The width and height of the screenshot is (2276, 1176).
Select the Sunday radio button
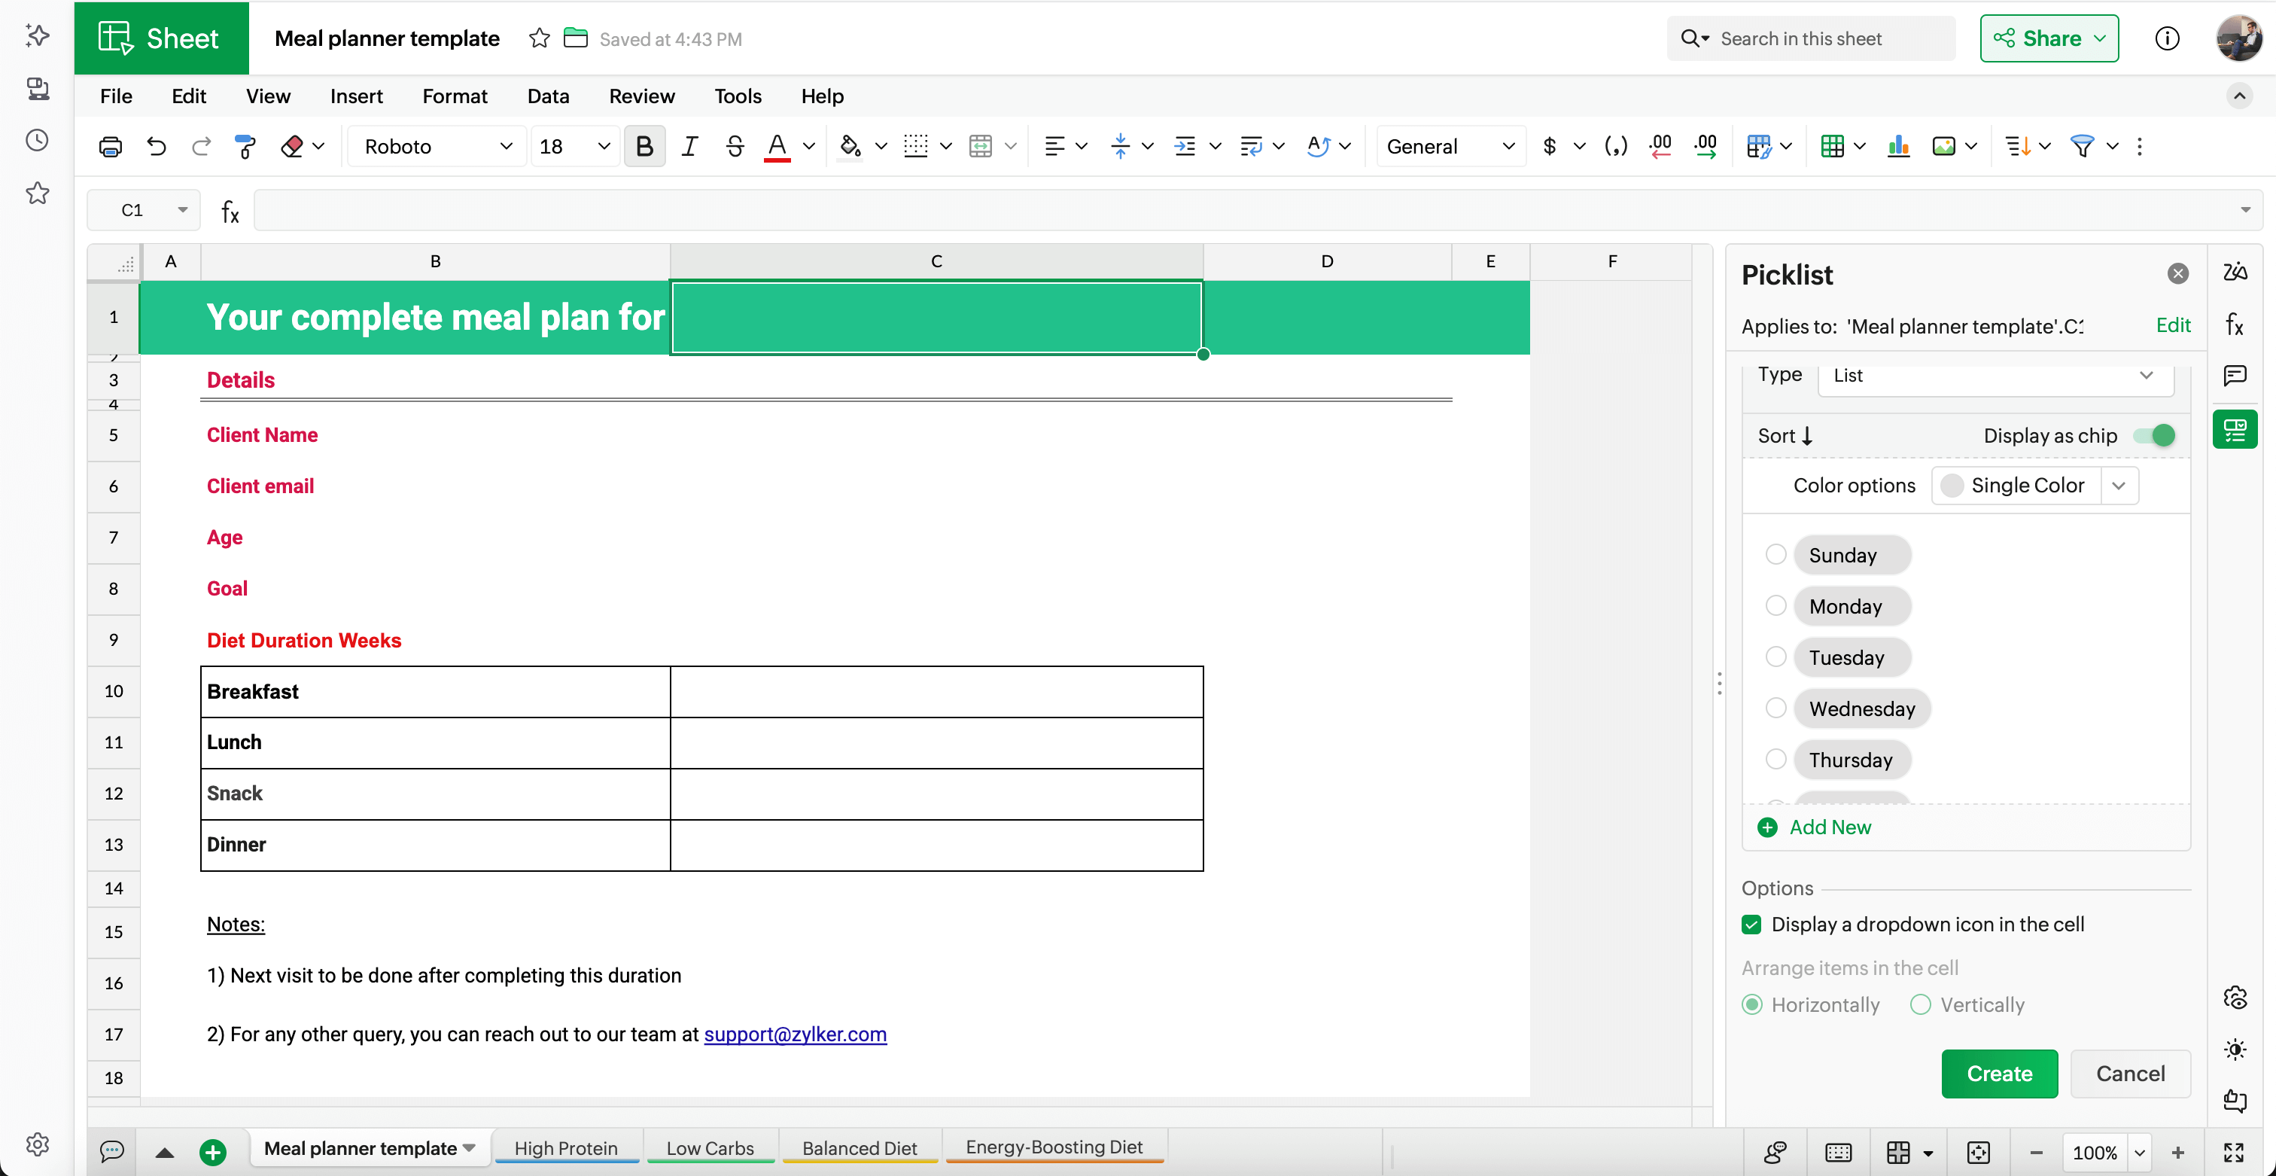click(1776, 555)
